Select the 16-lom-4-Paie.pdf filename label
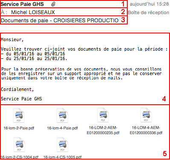This screenshot has width=170, height=160. click(62, 128)
